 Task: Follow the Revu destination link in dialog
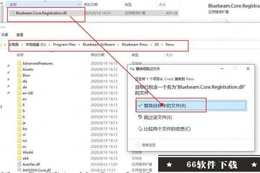tap(190, 79)
